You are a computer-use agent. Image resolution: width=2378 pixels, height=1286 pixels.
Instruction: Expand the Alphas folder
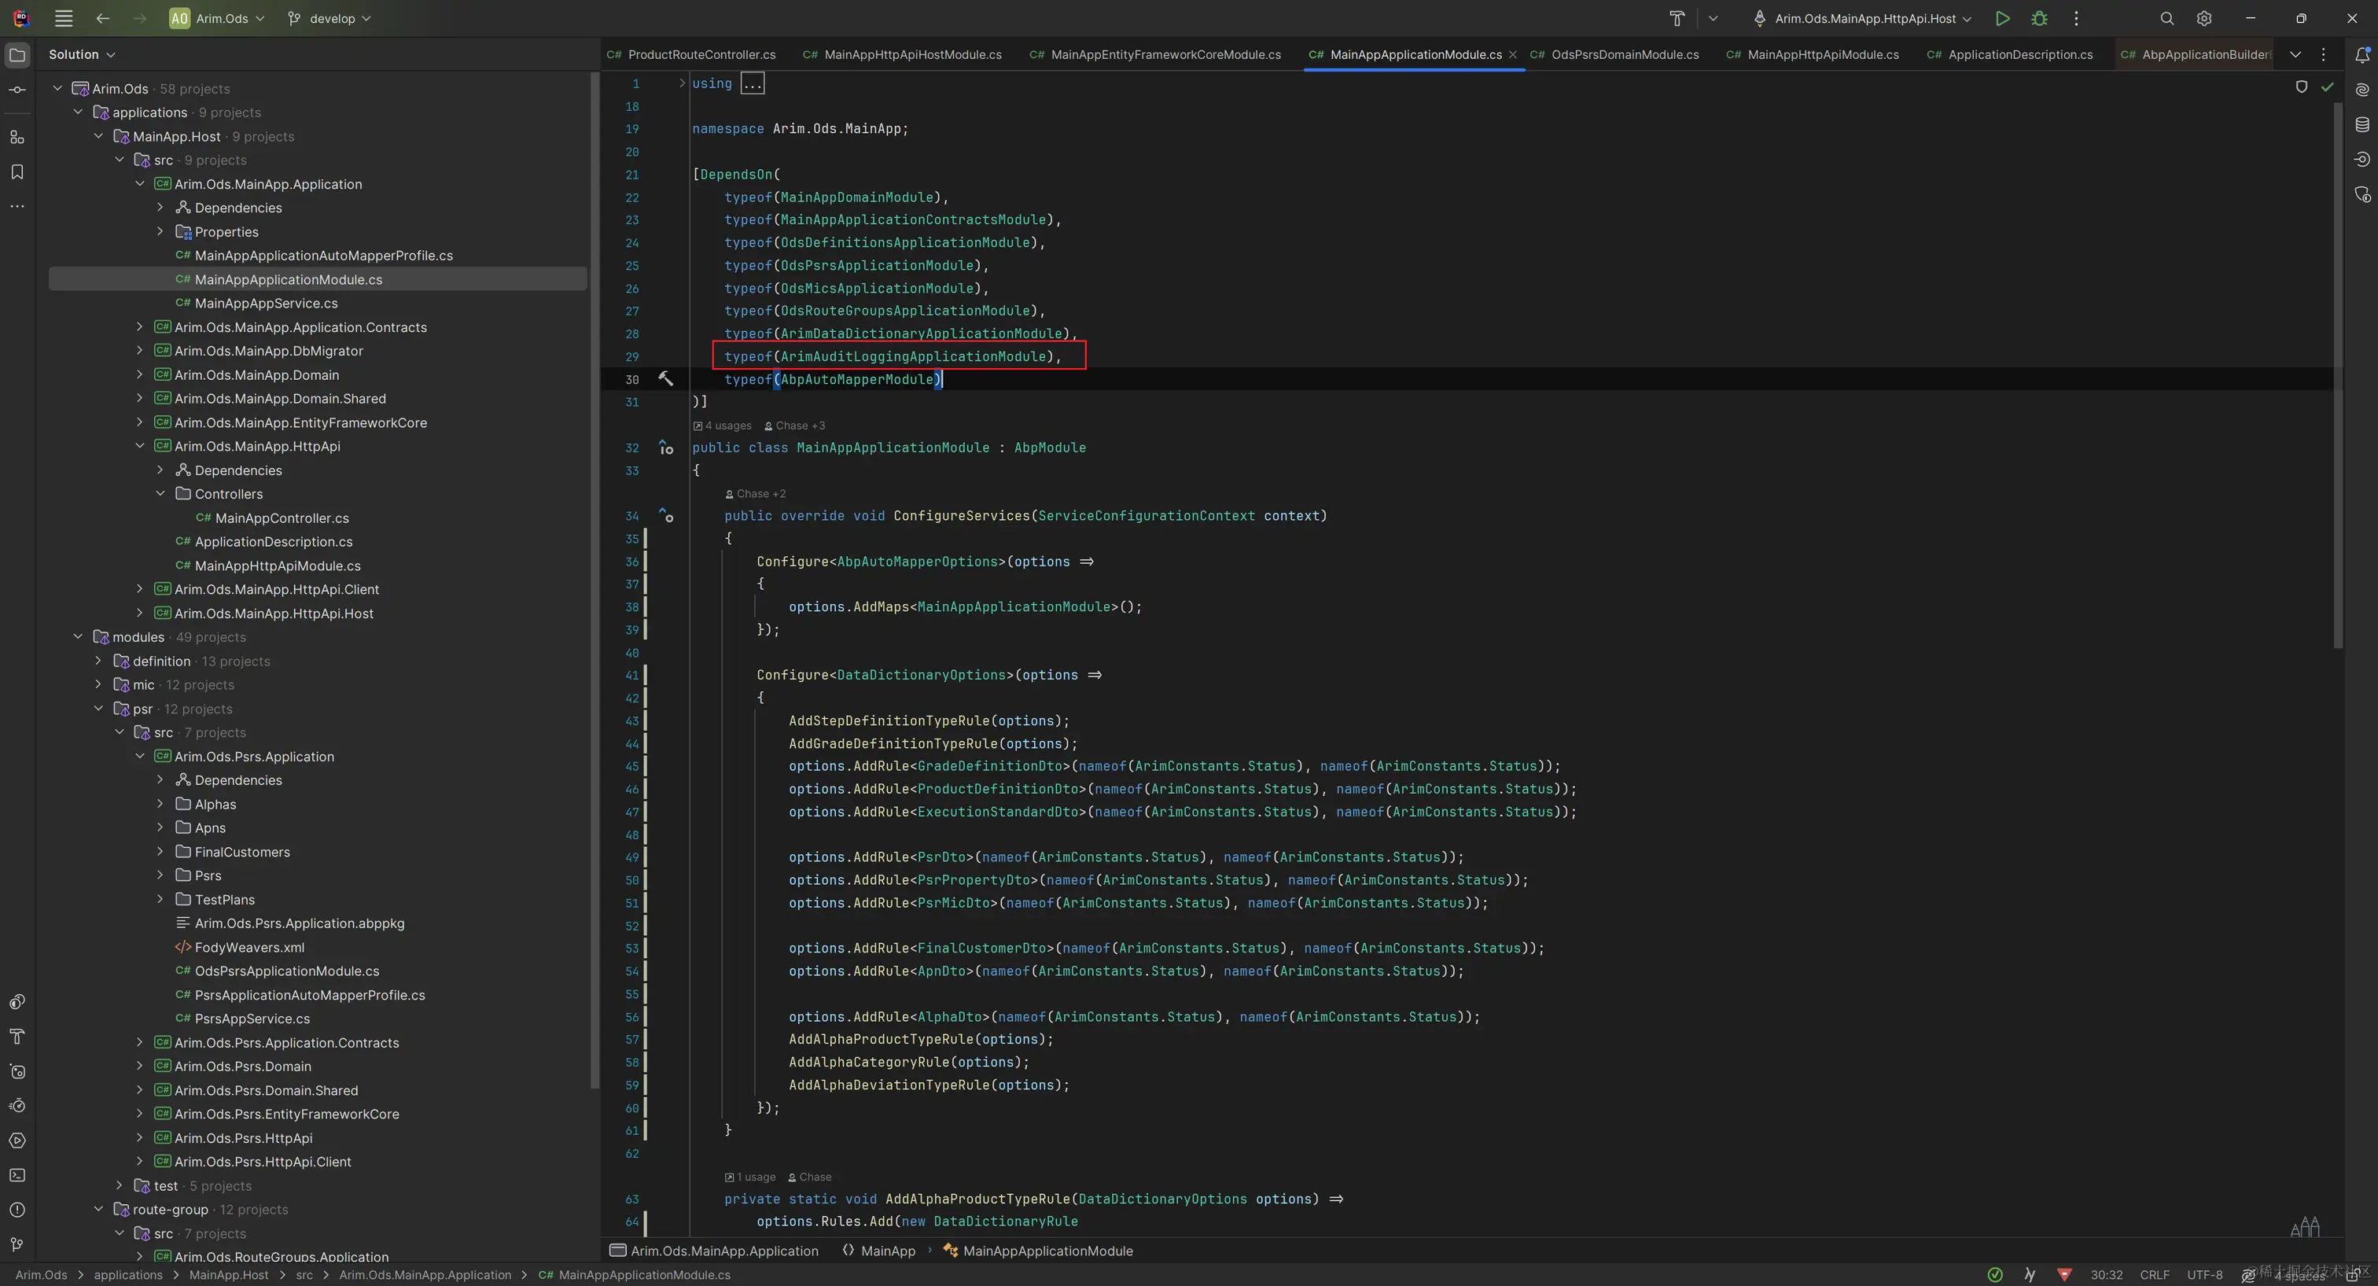coord(160,804)
